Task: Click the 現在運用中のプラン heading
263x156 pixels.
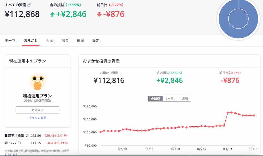Action: click(x=28, y=61)
